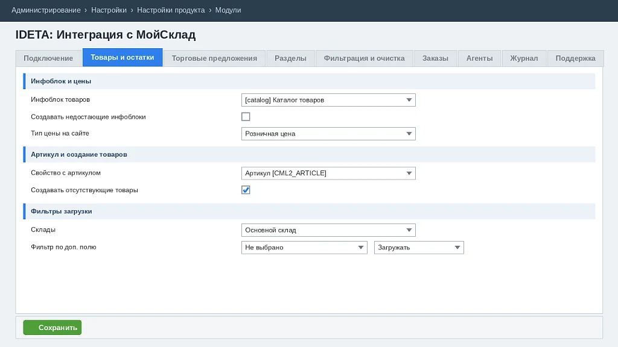Switch to Торговые предложения tab
The width and height of the screenshot is (618, 347).
pyautogui.click(x=214, y=58)
